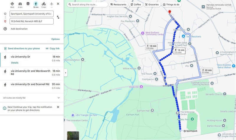This screenshot has height=140, width=236.
Task: Filter by Coffee along the route
Action: [x=136, y=5]
